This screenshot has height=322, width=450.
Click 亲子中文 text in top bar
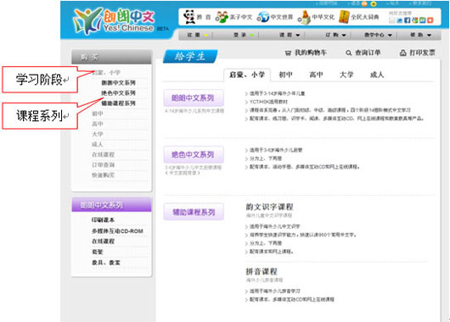click(240, 17)
